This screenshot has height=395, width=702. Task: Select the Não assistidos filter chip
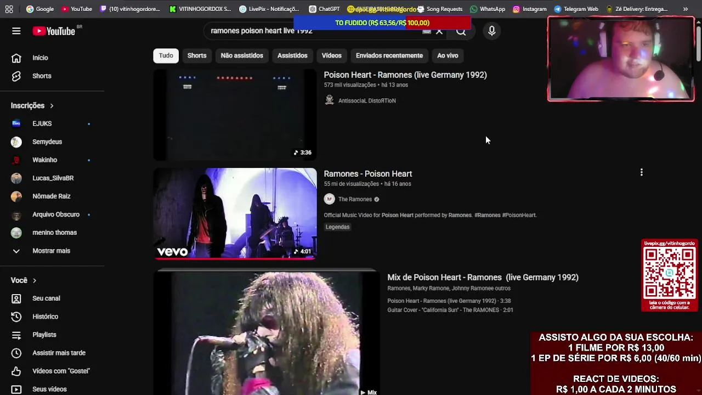point(242,55)
